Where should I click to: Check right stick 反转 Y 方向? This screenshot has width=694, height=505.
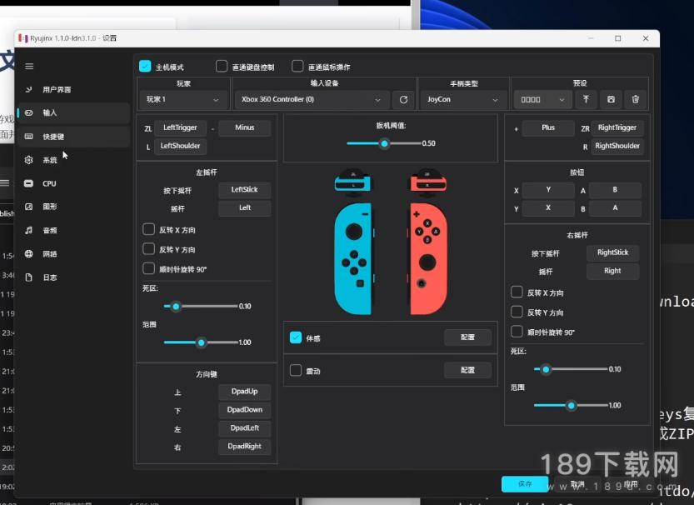click(517, 312)
